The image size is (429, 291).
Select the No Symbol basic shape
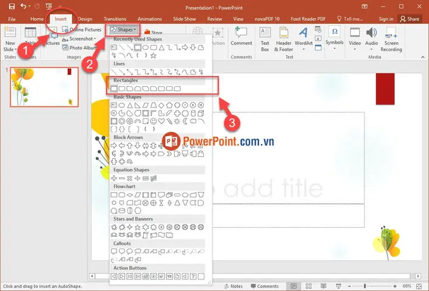pyautogui.click(x=130, y=121)
